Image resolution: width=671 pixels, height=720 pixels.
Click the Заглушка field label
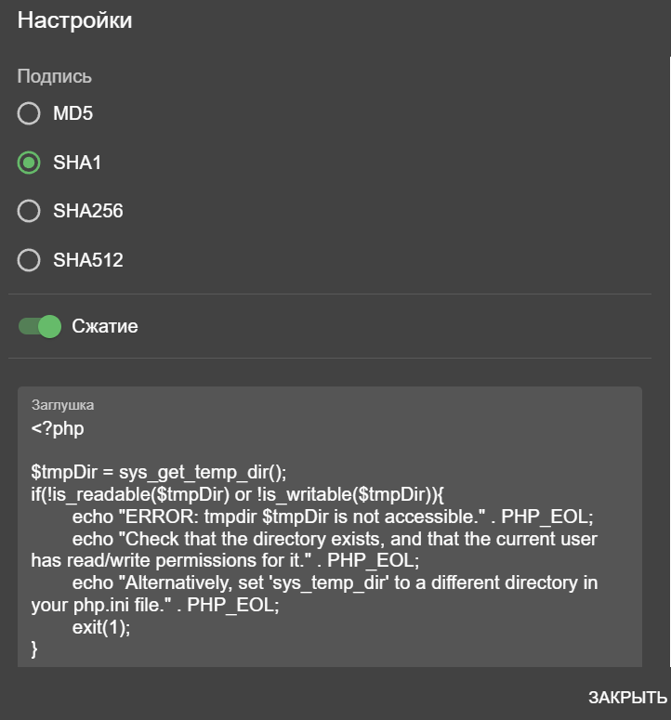62,405
